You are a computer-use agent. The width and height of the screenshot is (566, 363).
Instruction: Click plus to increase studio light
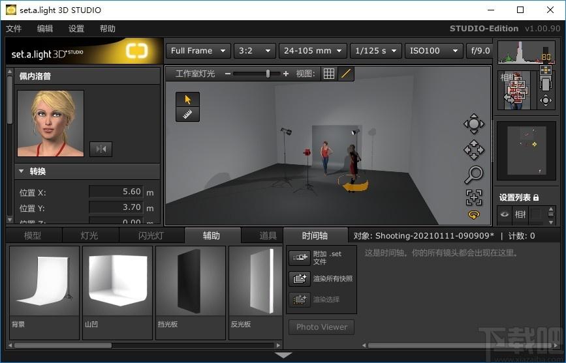coord(286,74)
